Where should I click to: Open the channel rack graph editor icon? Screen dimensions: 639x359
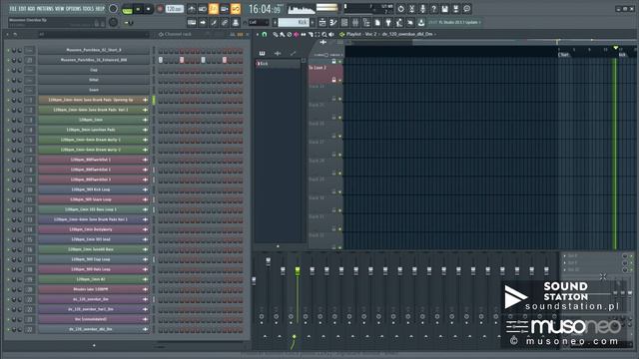pos(233,35)
